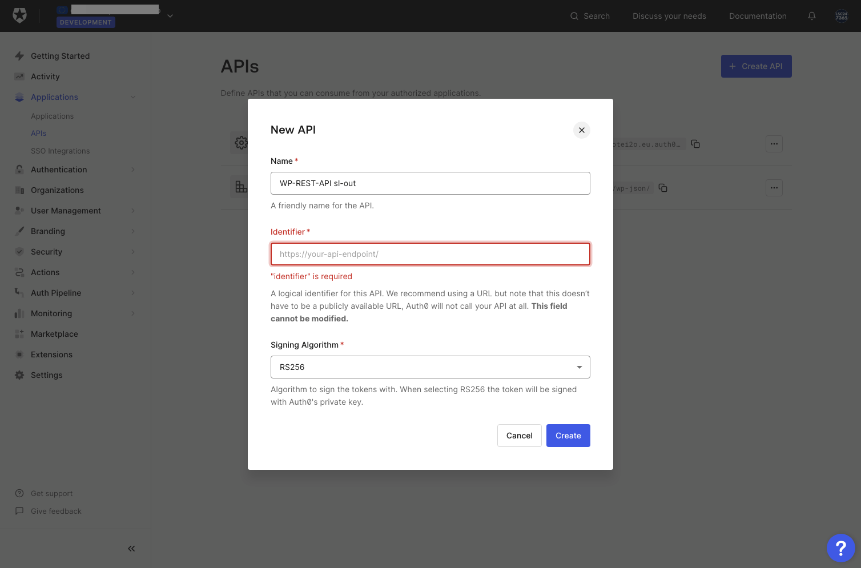Expand the Security section chevron

click(133, 252)
